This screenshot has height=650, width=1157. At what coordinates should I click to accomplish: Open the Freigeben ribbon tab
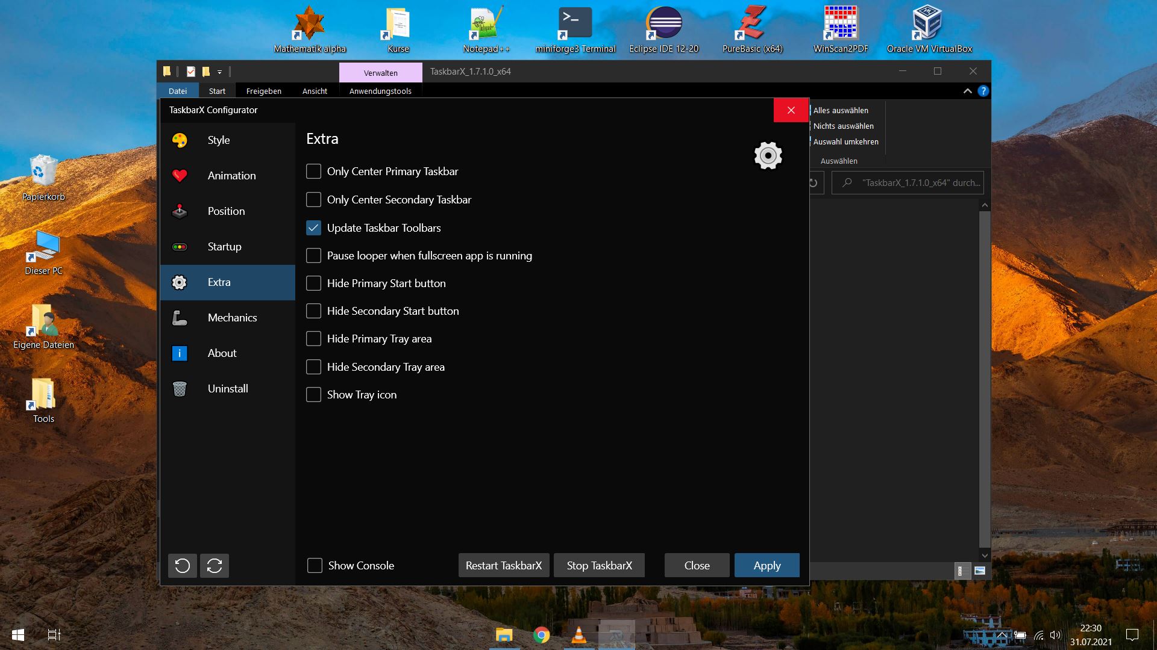(x=263, y=91)
